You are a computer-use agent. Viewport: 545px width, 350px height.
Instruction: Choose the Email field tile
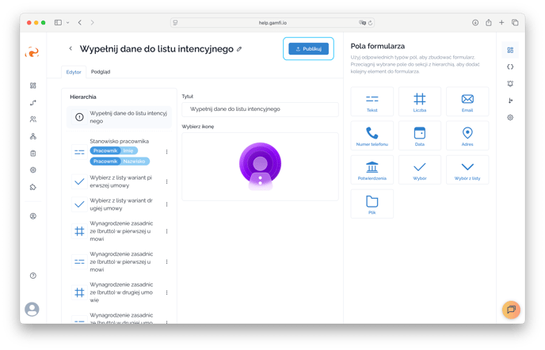coord(467,102)
